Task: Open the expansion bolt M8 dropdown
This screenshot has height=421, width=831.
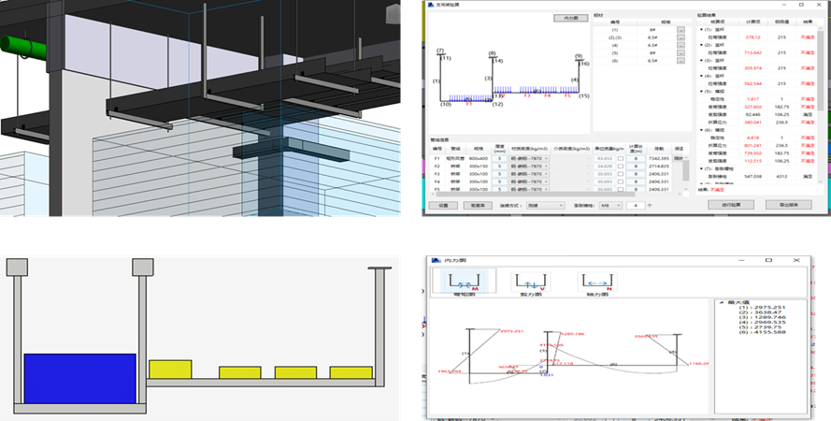Action: (610, 205)
